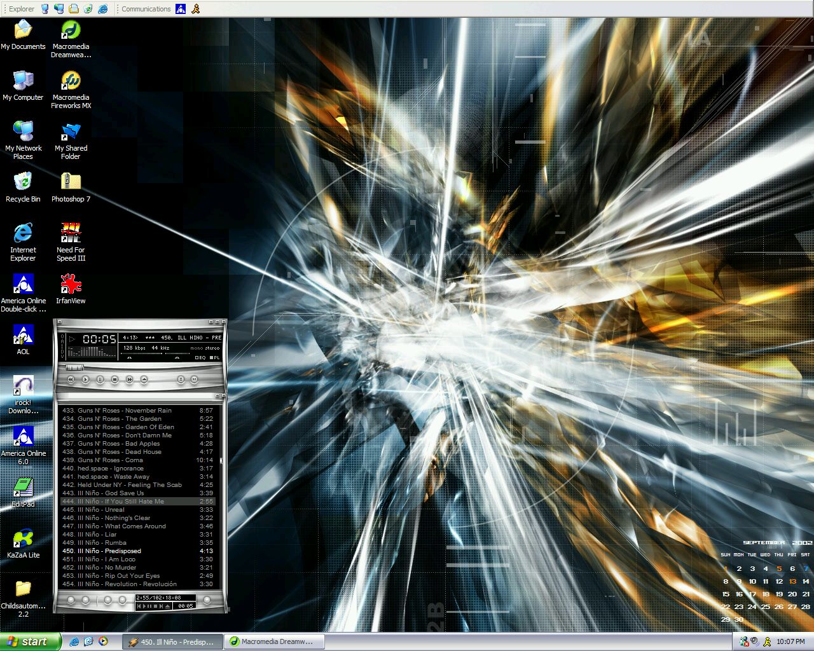
Task: Switch to Winamp taskbar button
Action: click(x=173, y=641)
